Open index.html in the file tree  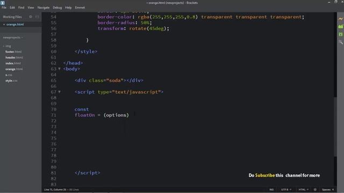[13, 63]
